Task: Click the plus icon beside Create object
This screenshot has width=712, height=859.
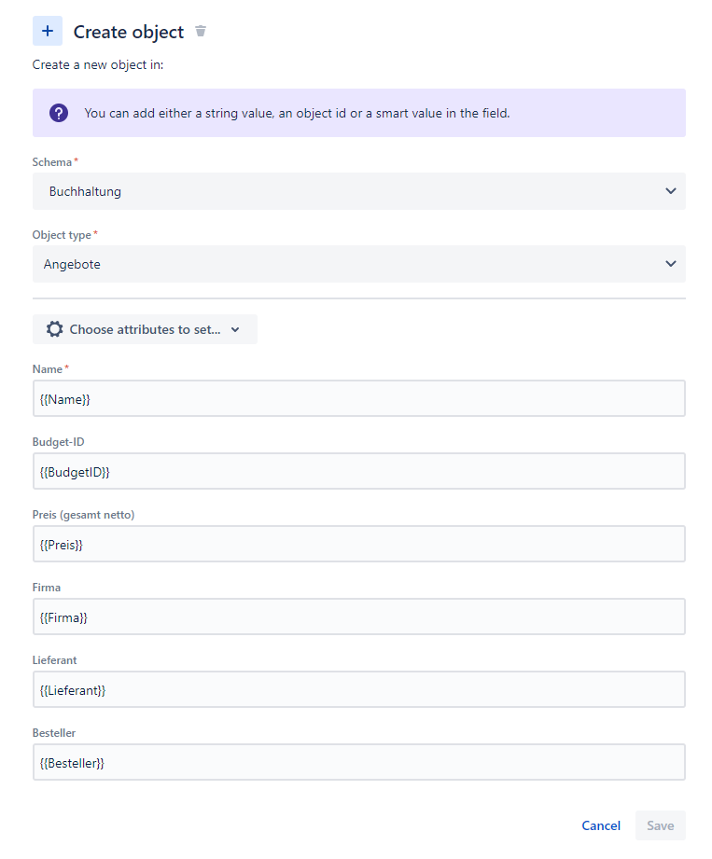Action: [x=48, y=31]
